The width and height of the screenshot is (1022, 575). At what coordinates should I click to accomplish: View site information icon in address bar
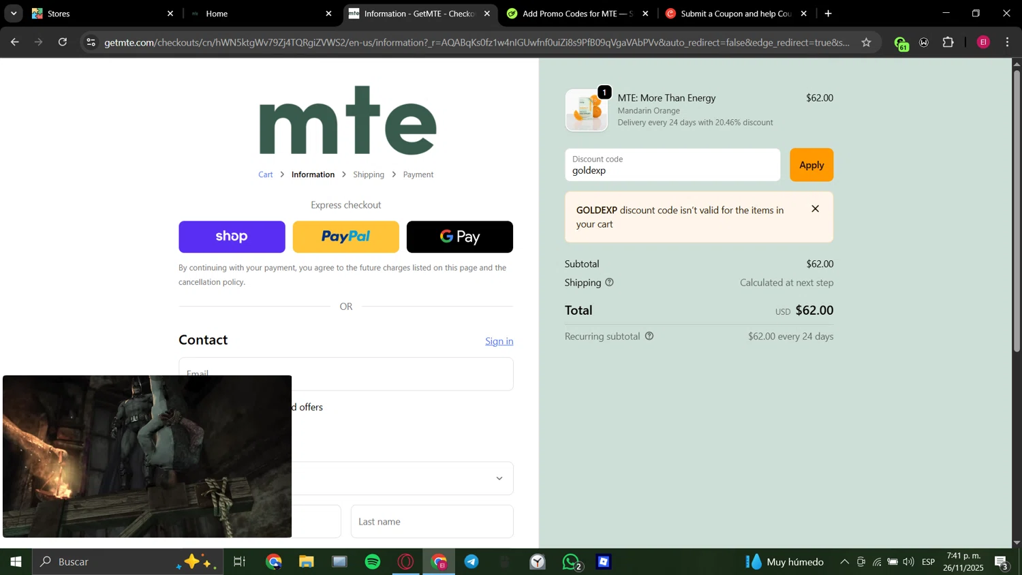pos(91,42)
